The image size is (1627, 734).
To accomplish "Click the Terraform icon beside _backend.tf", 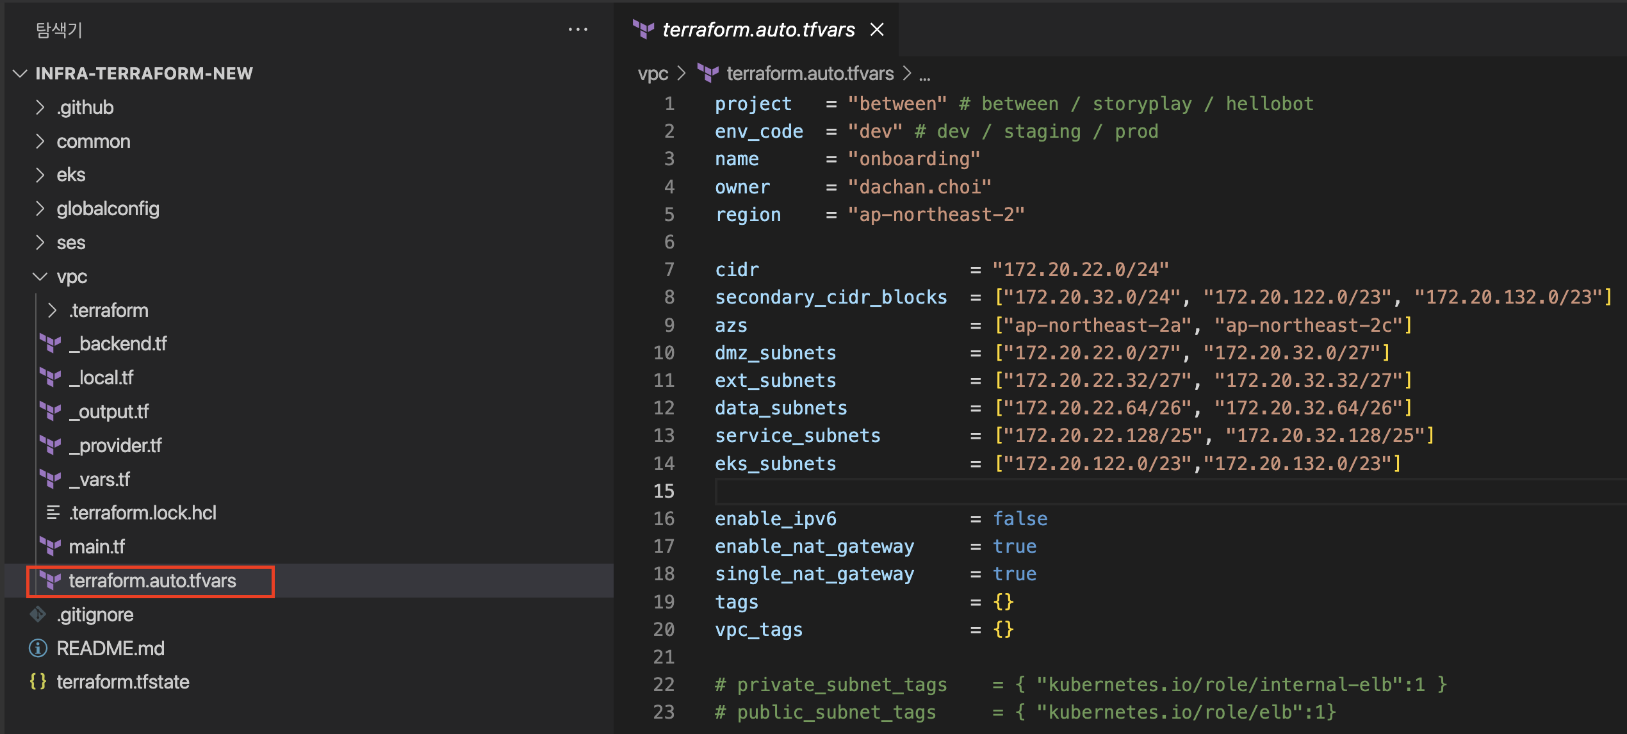I will 51,344.
